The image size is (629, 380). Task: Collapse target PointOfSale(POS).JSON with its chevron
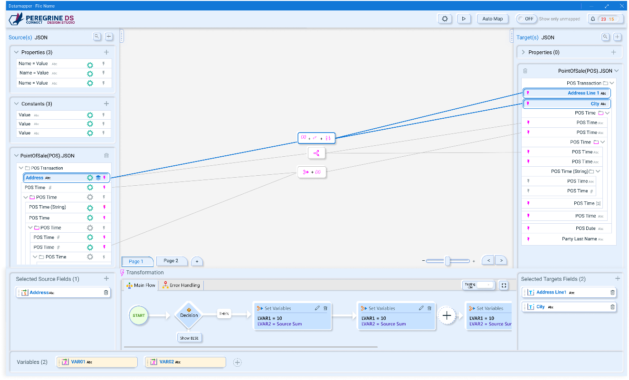coord(617,71)
